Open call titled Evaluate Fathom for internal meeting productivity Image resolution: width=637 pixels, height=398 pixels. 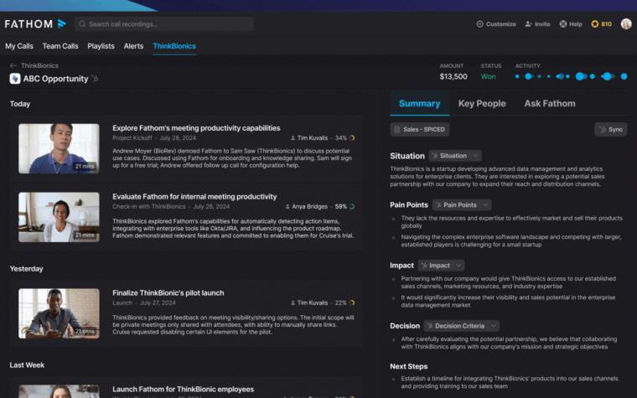194,197
